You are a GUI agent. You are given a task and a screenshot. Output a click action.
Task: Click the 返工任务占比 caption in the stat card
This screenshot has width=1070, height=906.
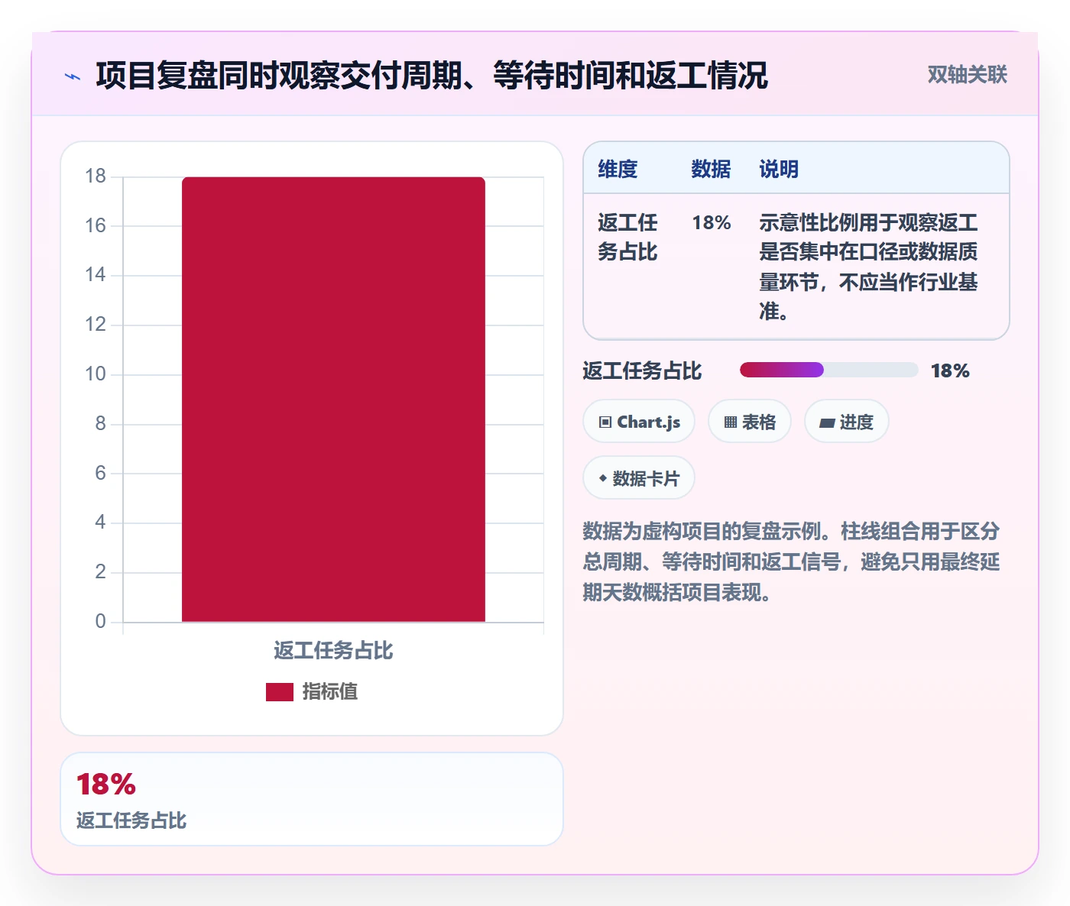coord(131,821)
